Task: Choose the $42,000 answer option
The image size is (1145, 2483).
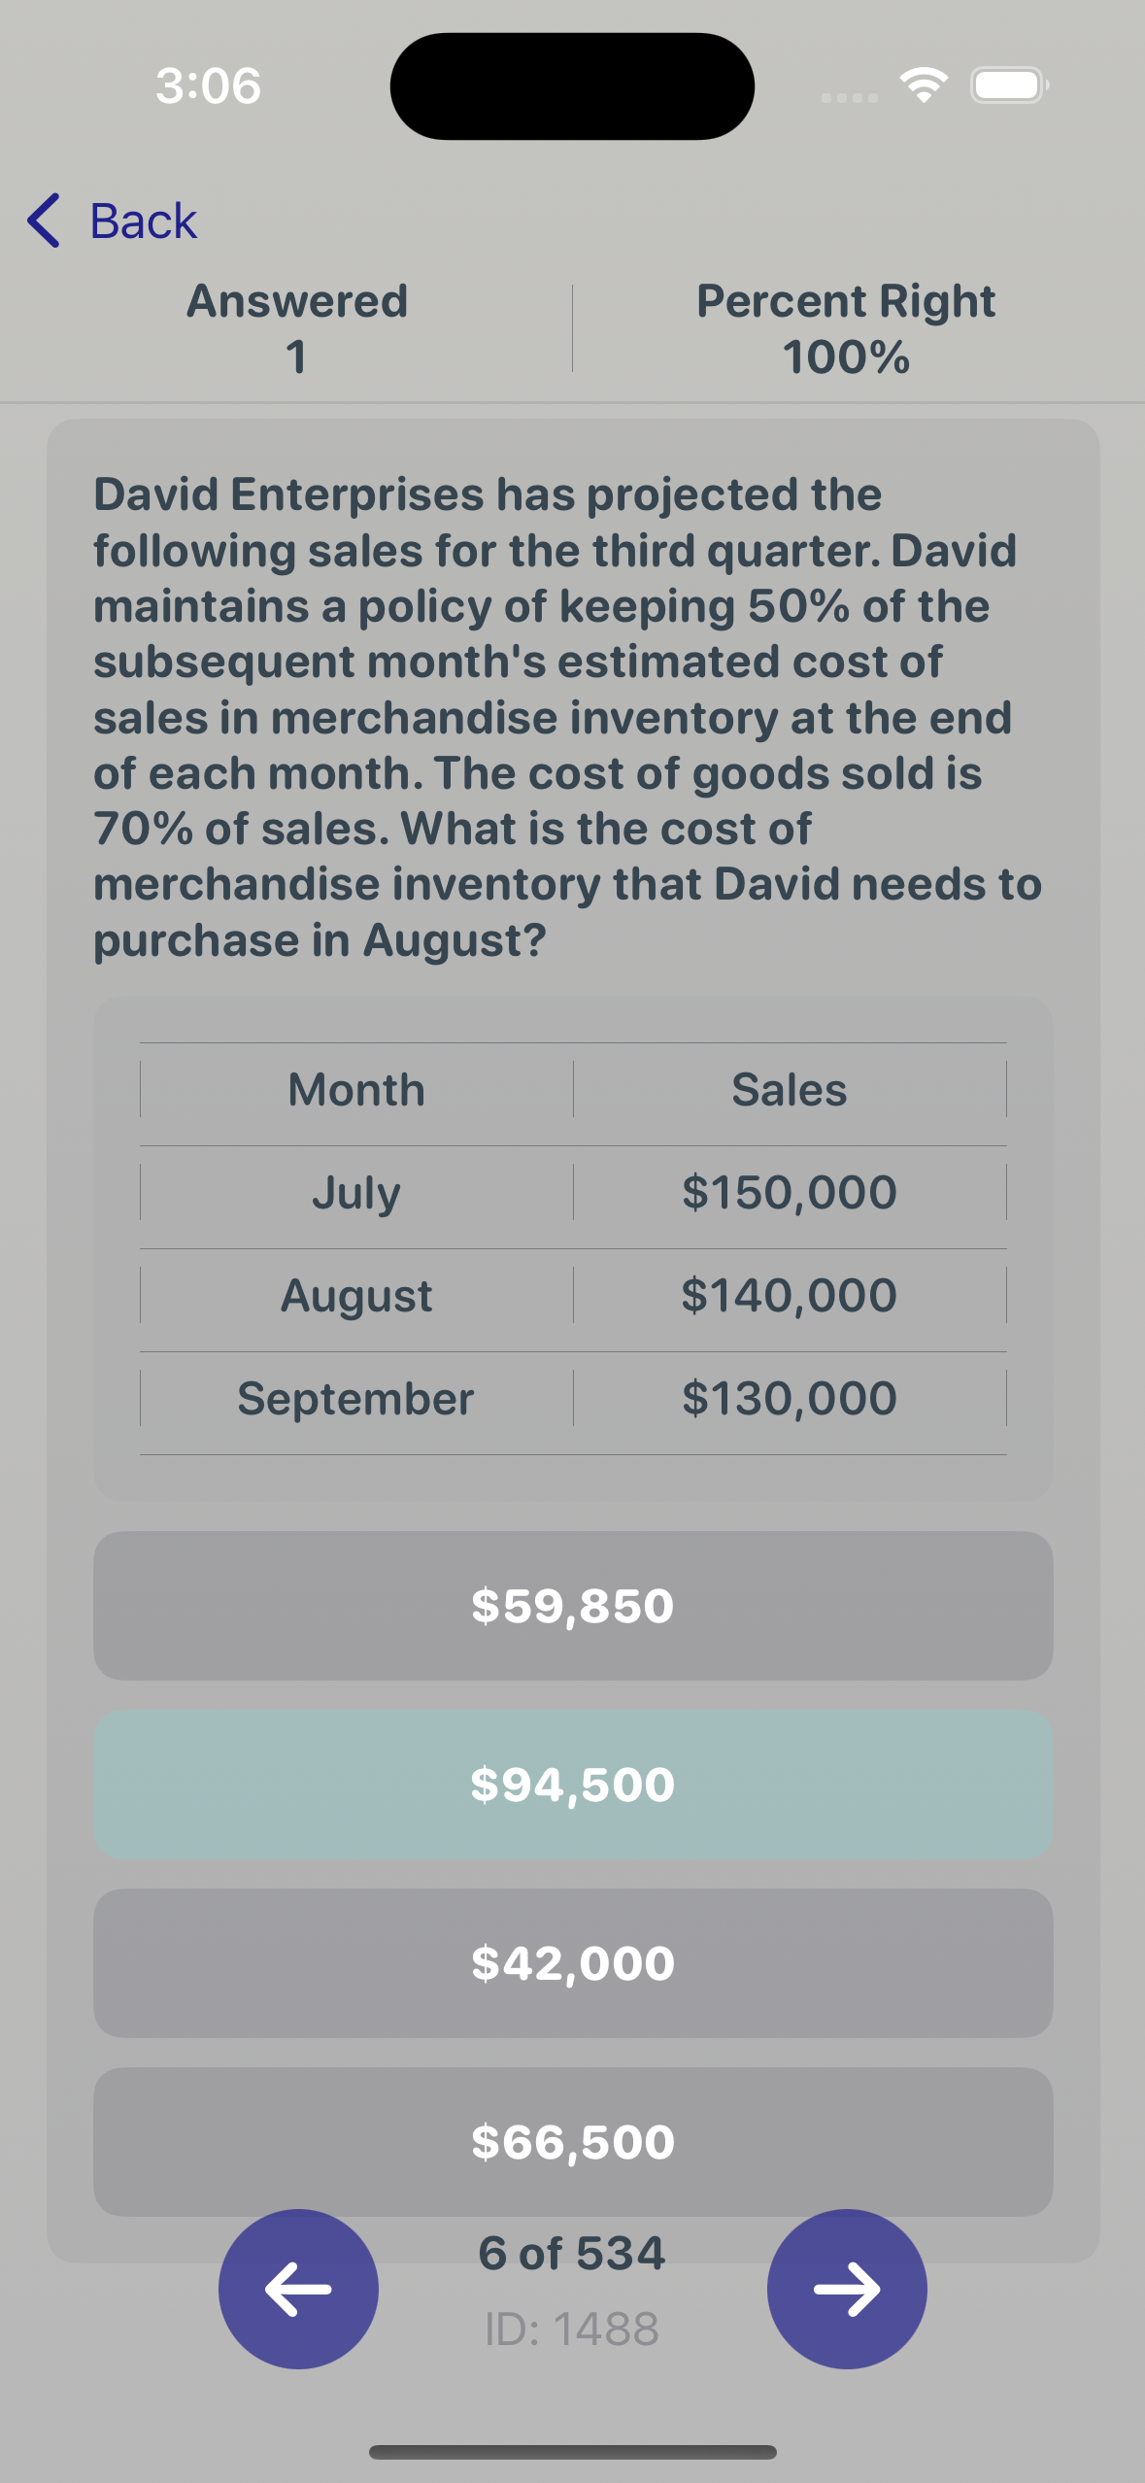Action: (x=573, y=1963)
